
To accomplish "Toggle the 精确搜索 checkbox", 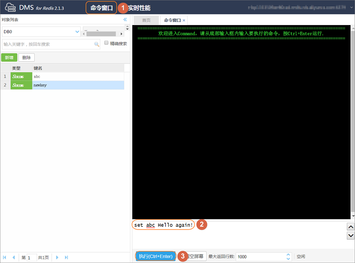I will click(106, 43).
